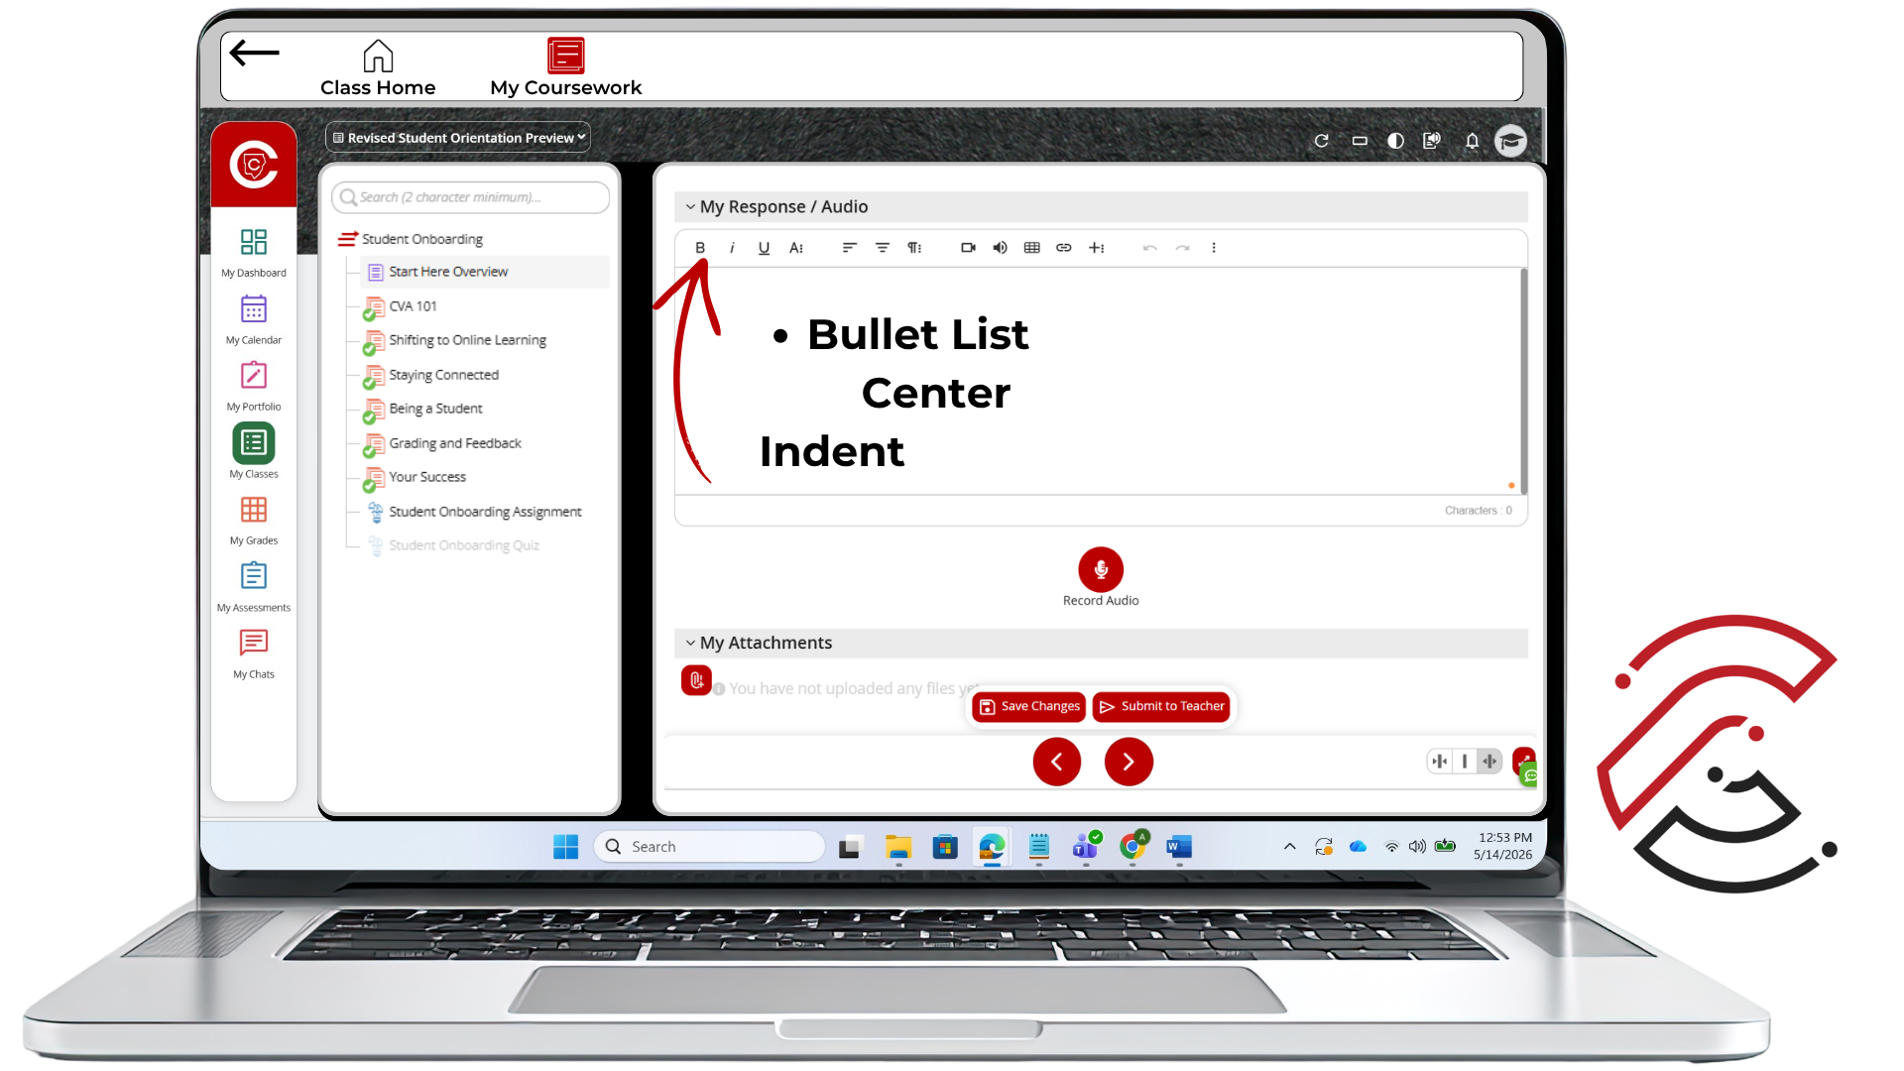Go to the Class Home tab

[378, 68]
